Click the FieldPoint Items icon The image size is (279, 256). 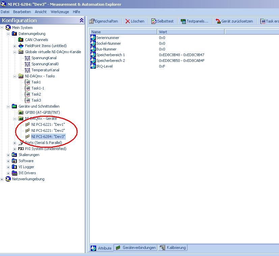click(21, 46)
